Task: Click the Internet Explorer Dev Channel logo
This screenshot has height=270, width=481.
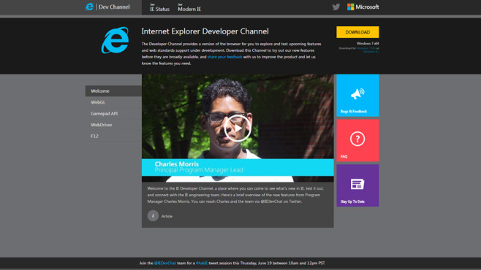Action: point(107,7)
